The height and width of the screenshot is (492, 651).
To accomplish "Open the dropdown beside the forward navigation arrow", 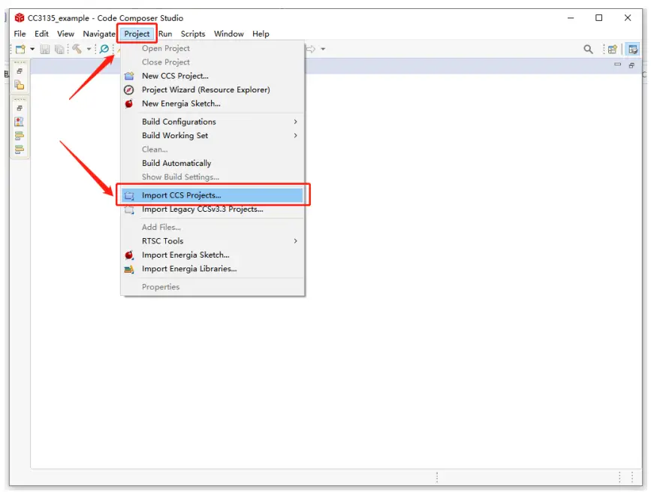I will pyautogui.click(x=323, y=49).
